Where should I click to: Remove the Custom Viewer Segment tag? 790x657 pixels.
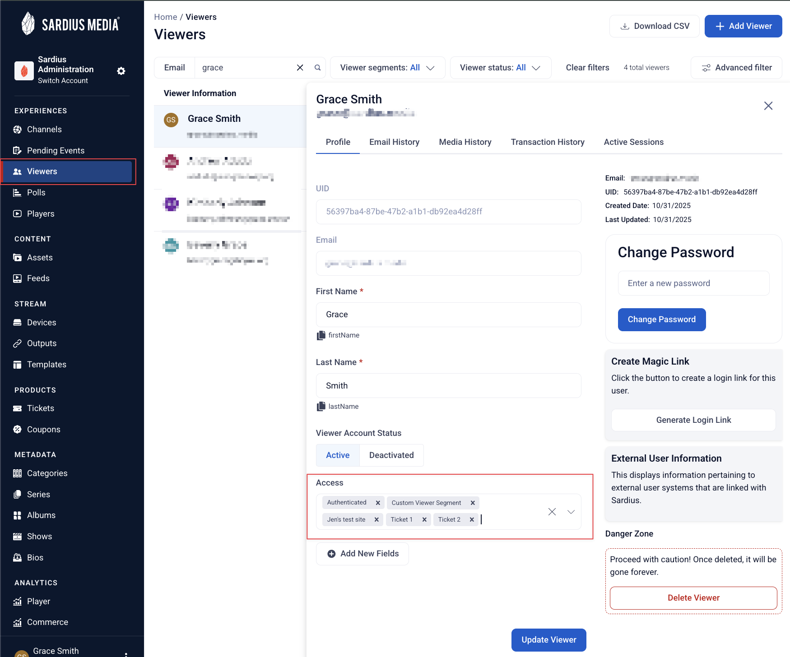(473, 503)
